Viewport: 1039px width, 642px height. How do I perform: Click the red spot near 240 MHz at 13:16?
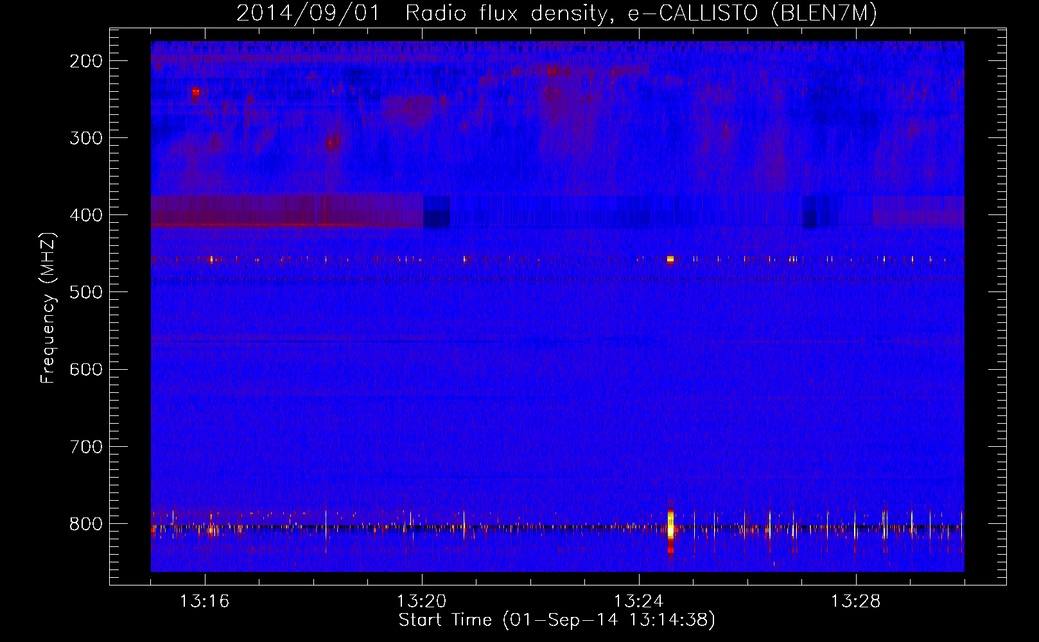196,92
